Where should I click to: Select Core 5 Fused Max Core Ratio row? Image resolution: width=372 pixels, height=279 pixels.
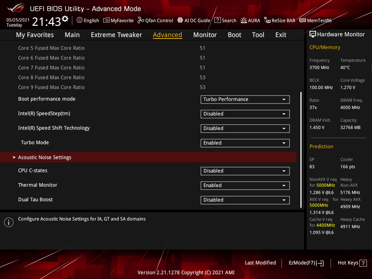point(148,48)
